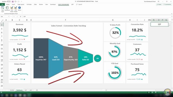Click column header F
This screenshot has width=173, height=97.
click(65, 20)
